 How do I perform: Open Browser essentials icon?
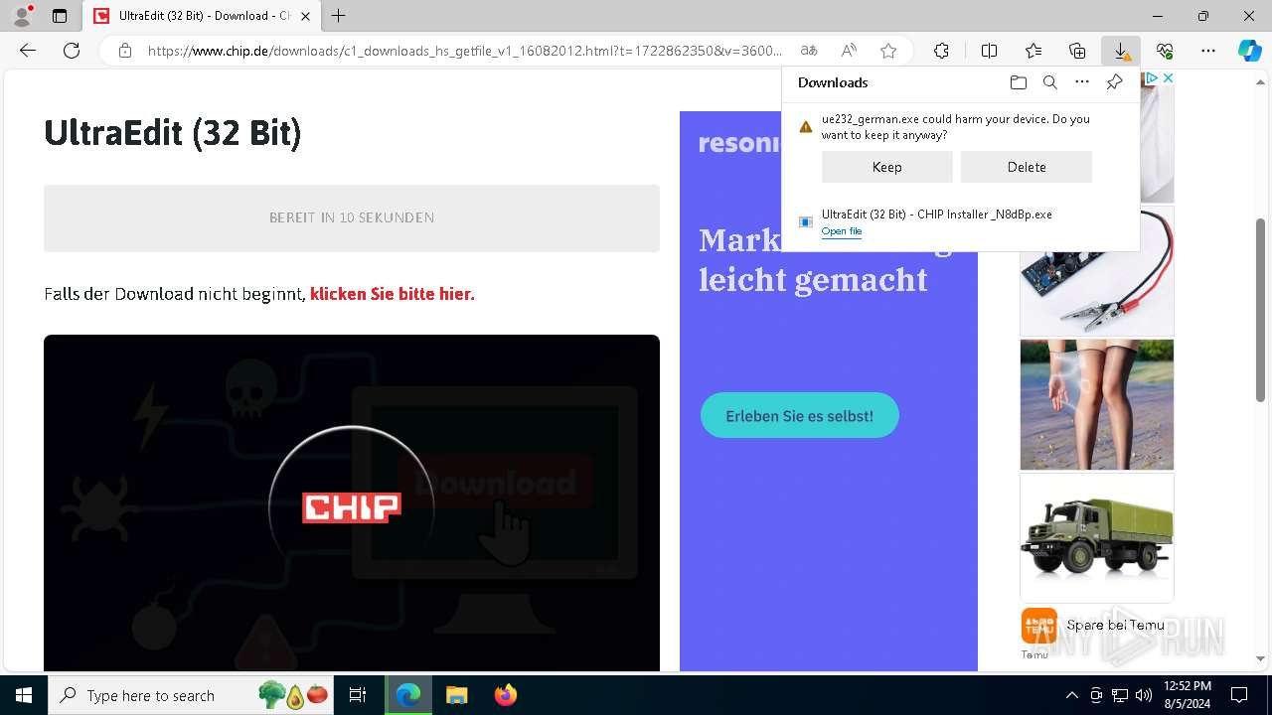tap(1165, 51)
